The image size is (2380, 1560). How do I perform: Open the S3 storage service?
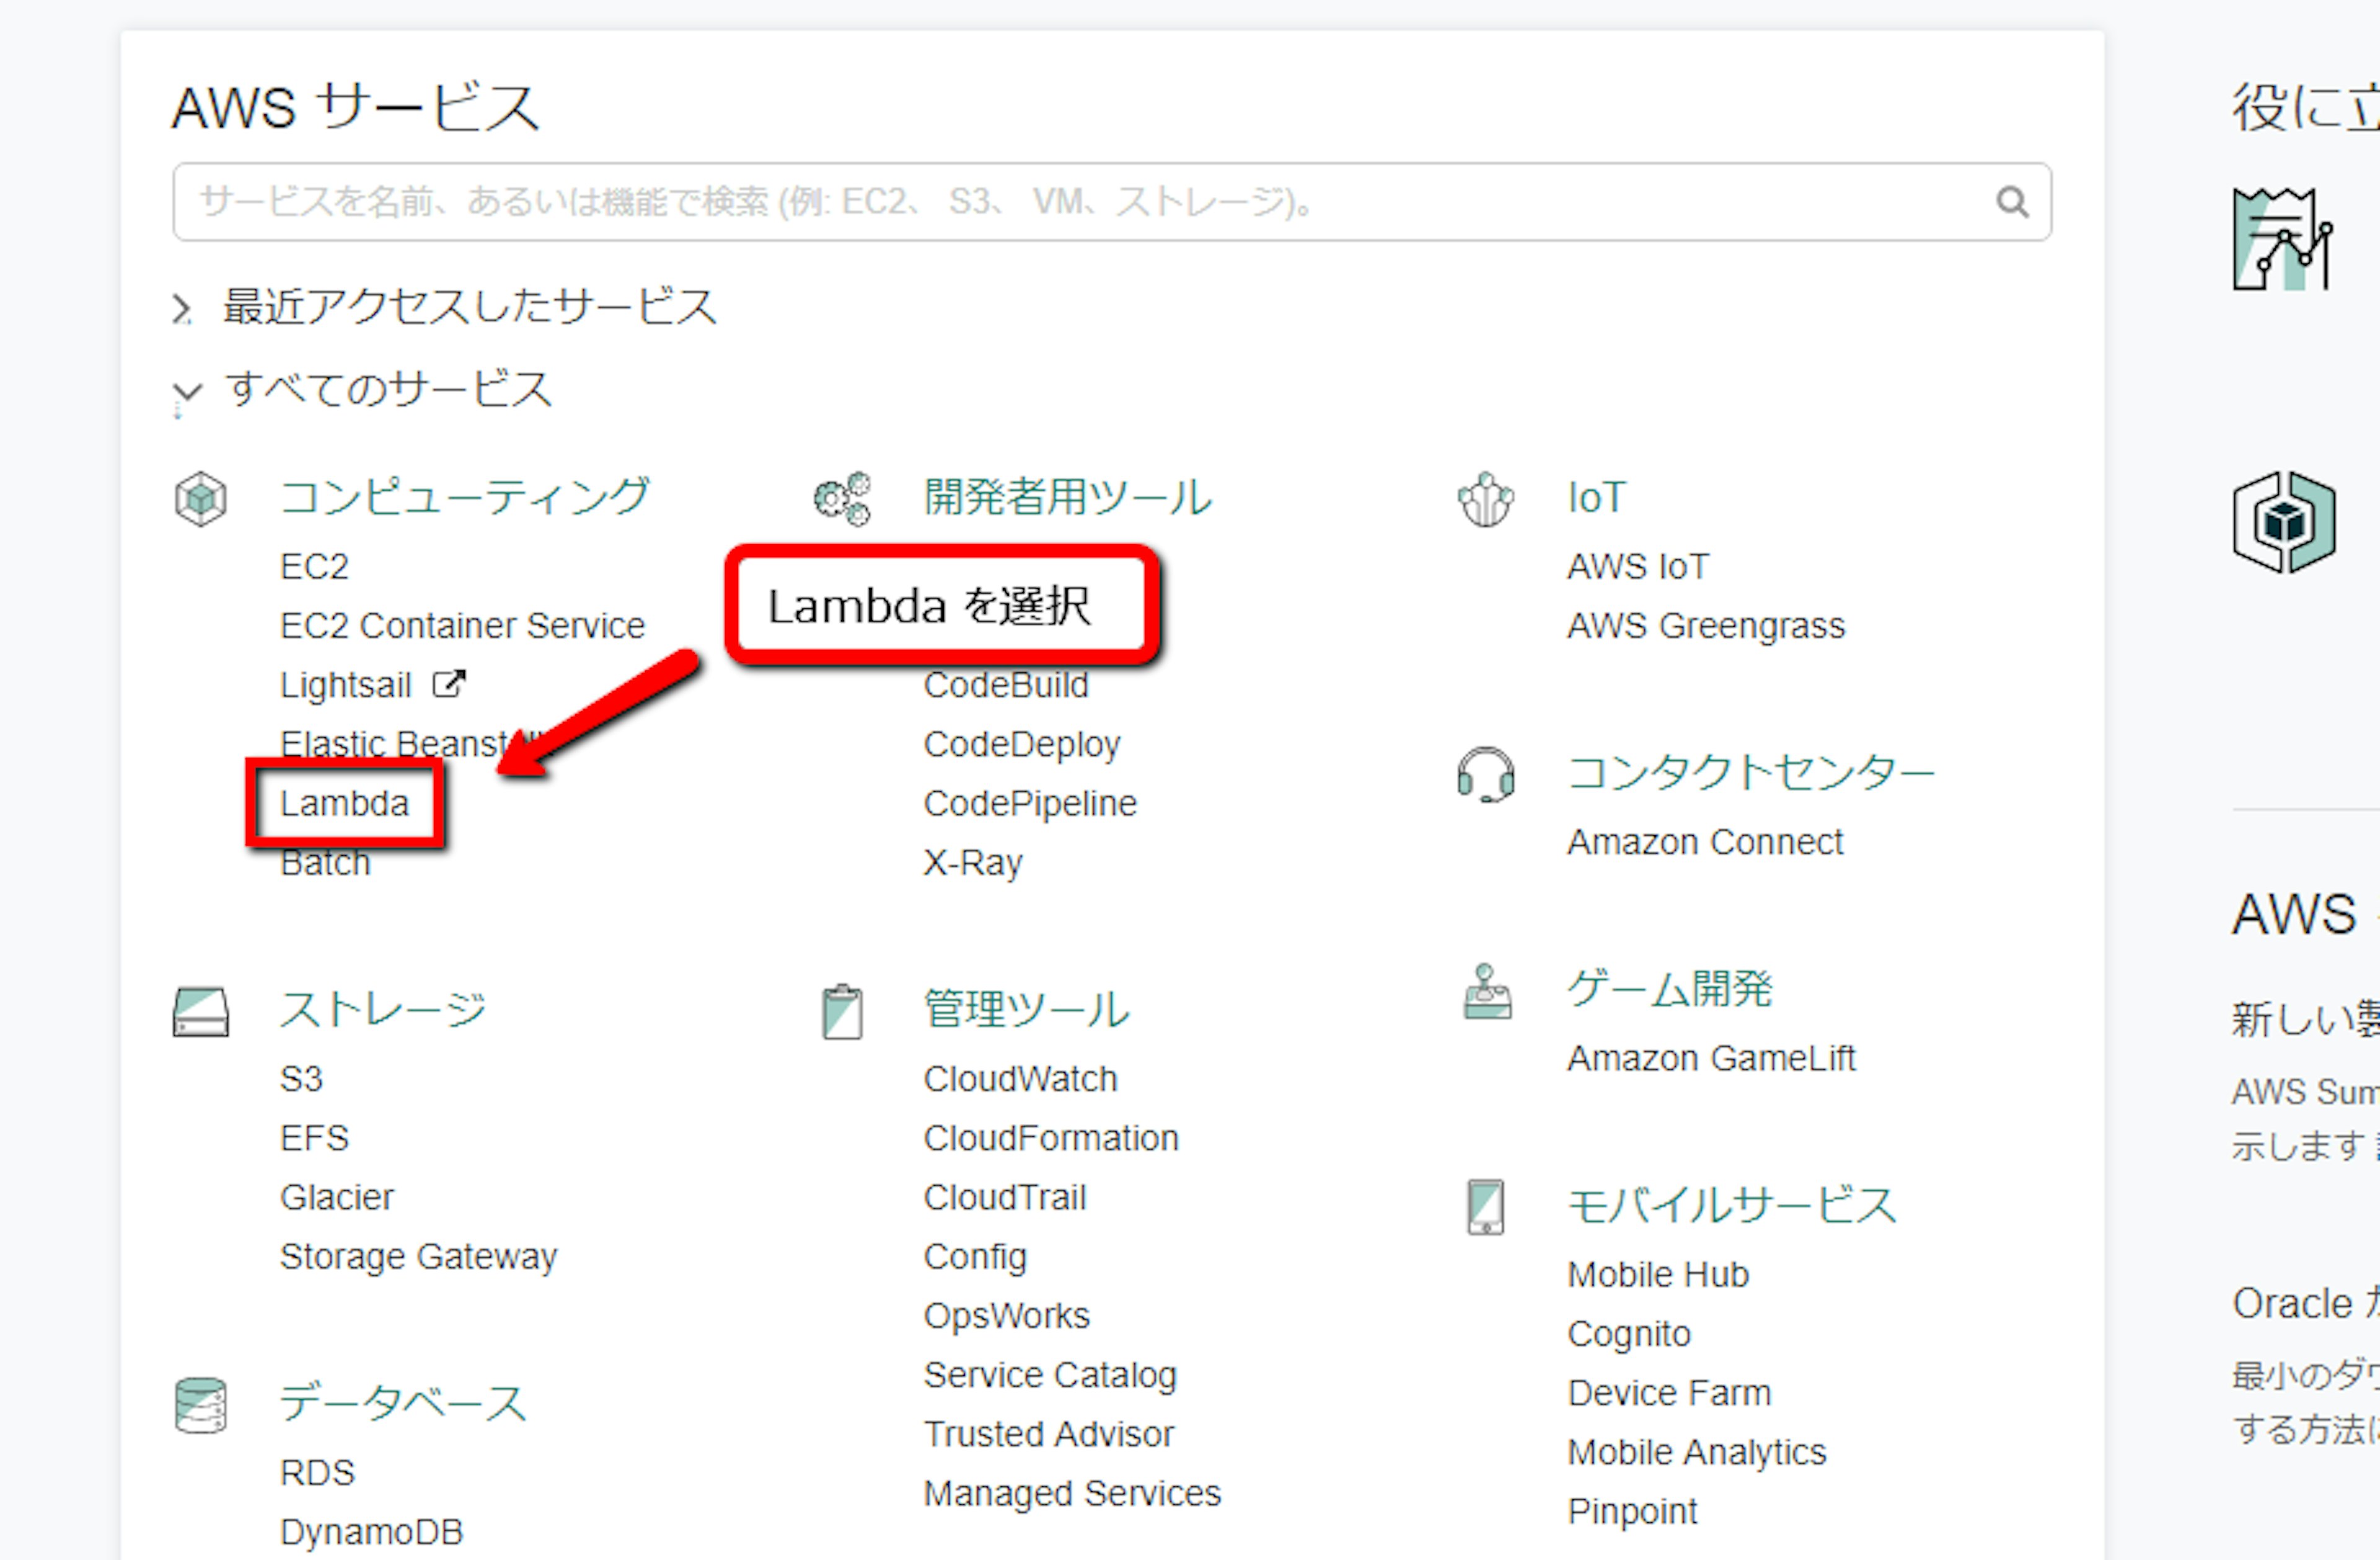(301, 1079)
